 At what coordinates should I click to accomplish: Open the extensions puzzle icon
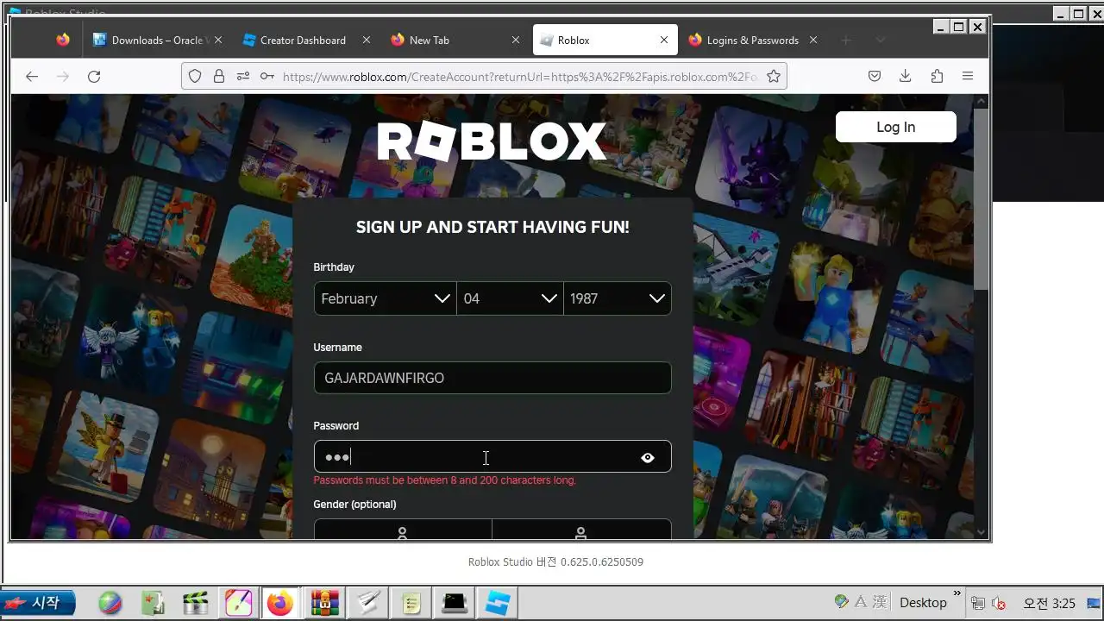(937, 76)
